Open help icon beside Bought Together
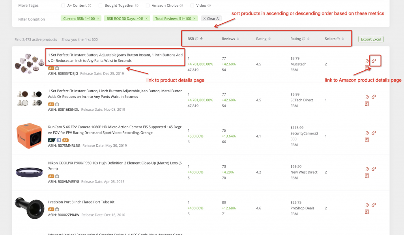 [137, 6]
